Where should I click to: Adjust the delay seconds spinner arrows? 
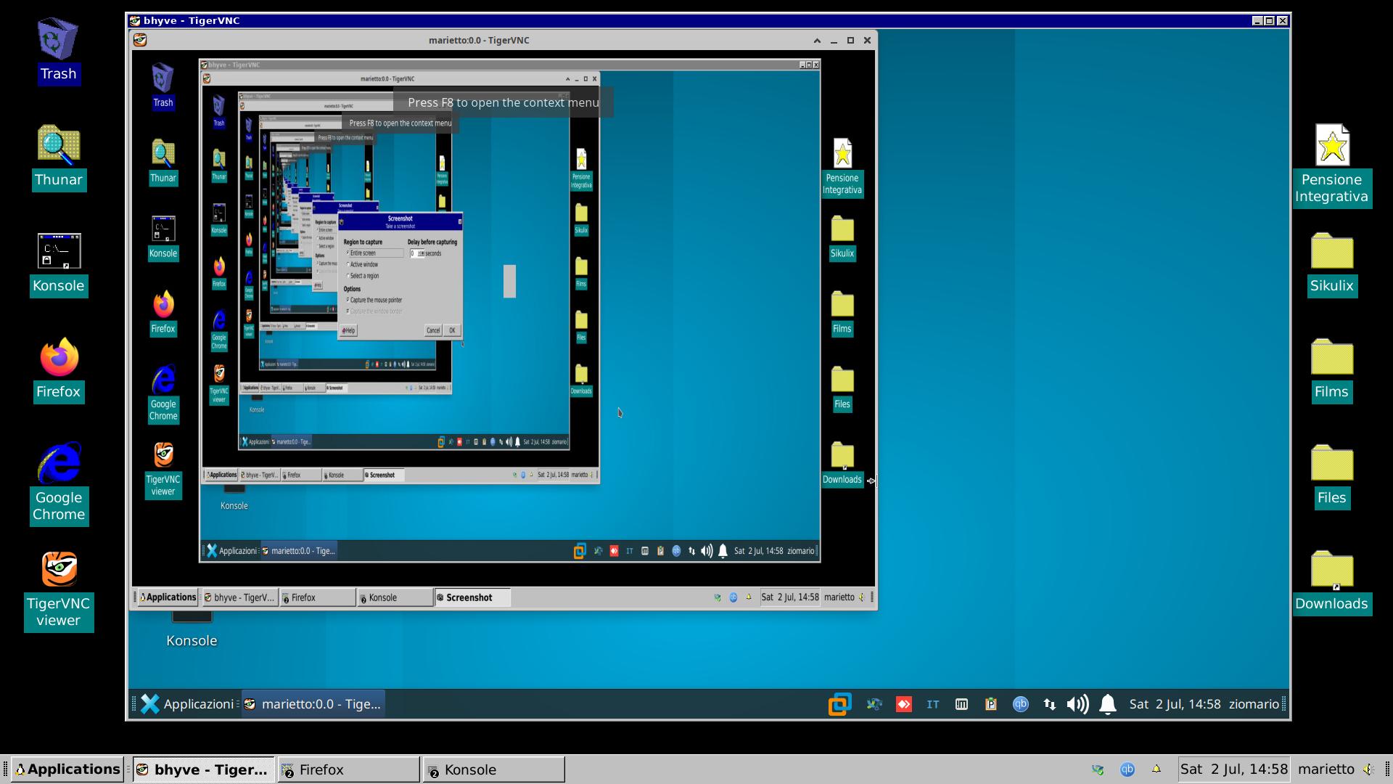tap(422, 253)
